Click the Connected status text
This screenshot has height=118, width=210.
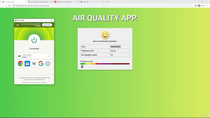(x=34, y=49)
